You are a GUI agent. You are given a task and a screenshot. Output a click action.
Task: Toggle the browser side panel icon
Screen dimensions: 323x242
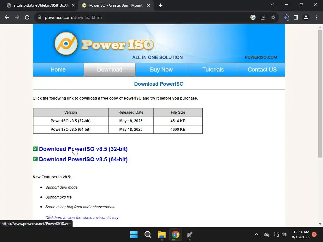coord(296,18)
